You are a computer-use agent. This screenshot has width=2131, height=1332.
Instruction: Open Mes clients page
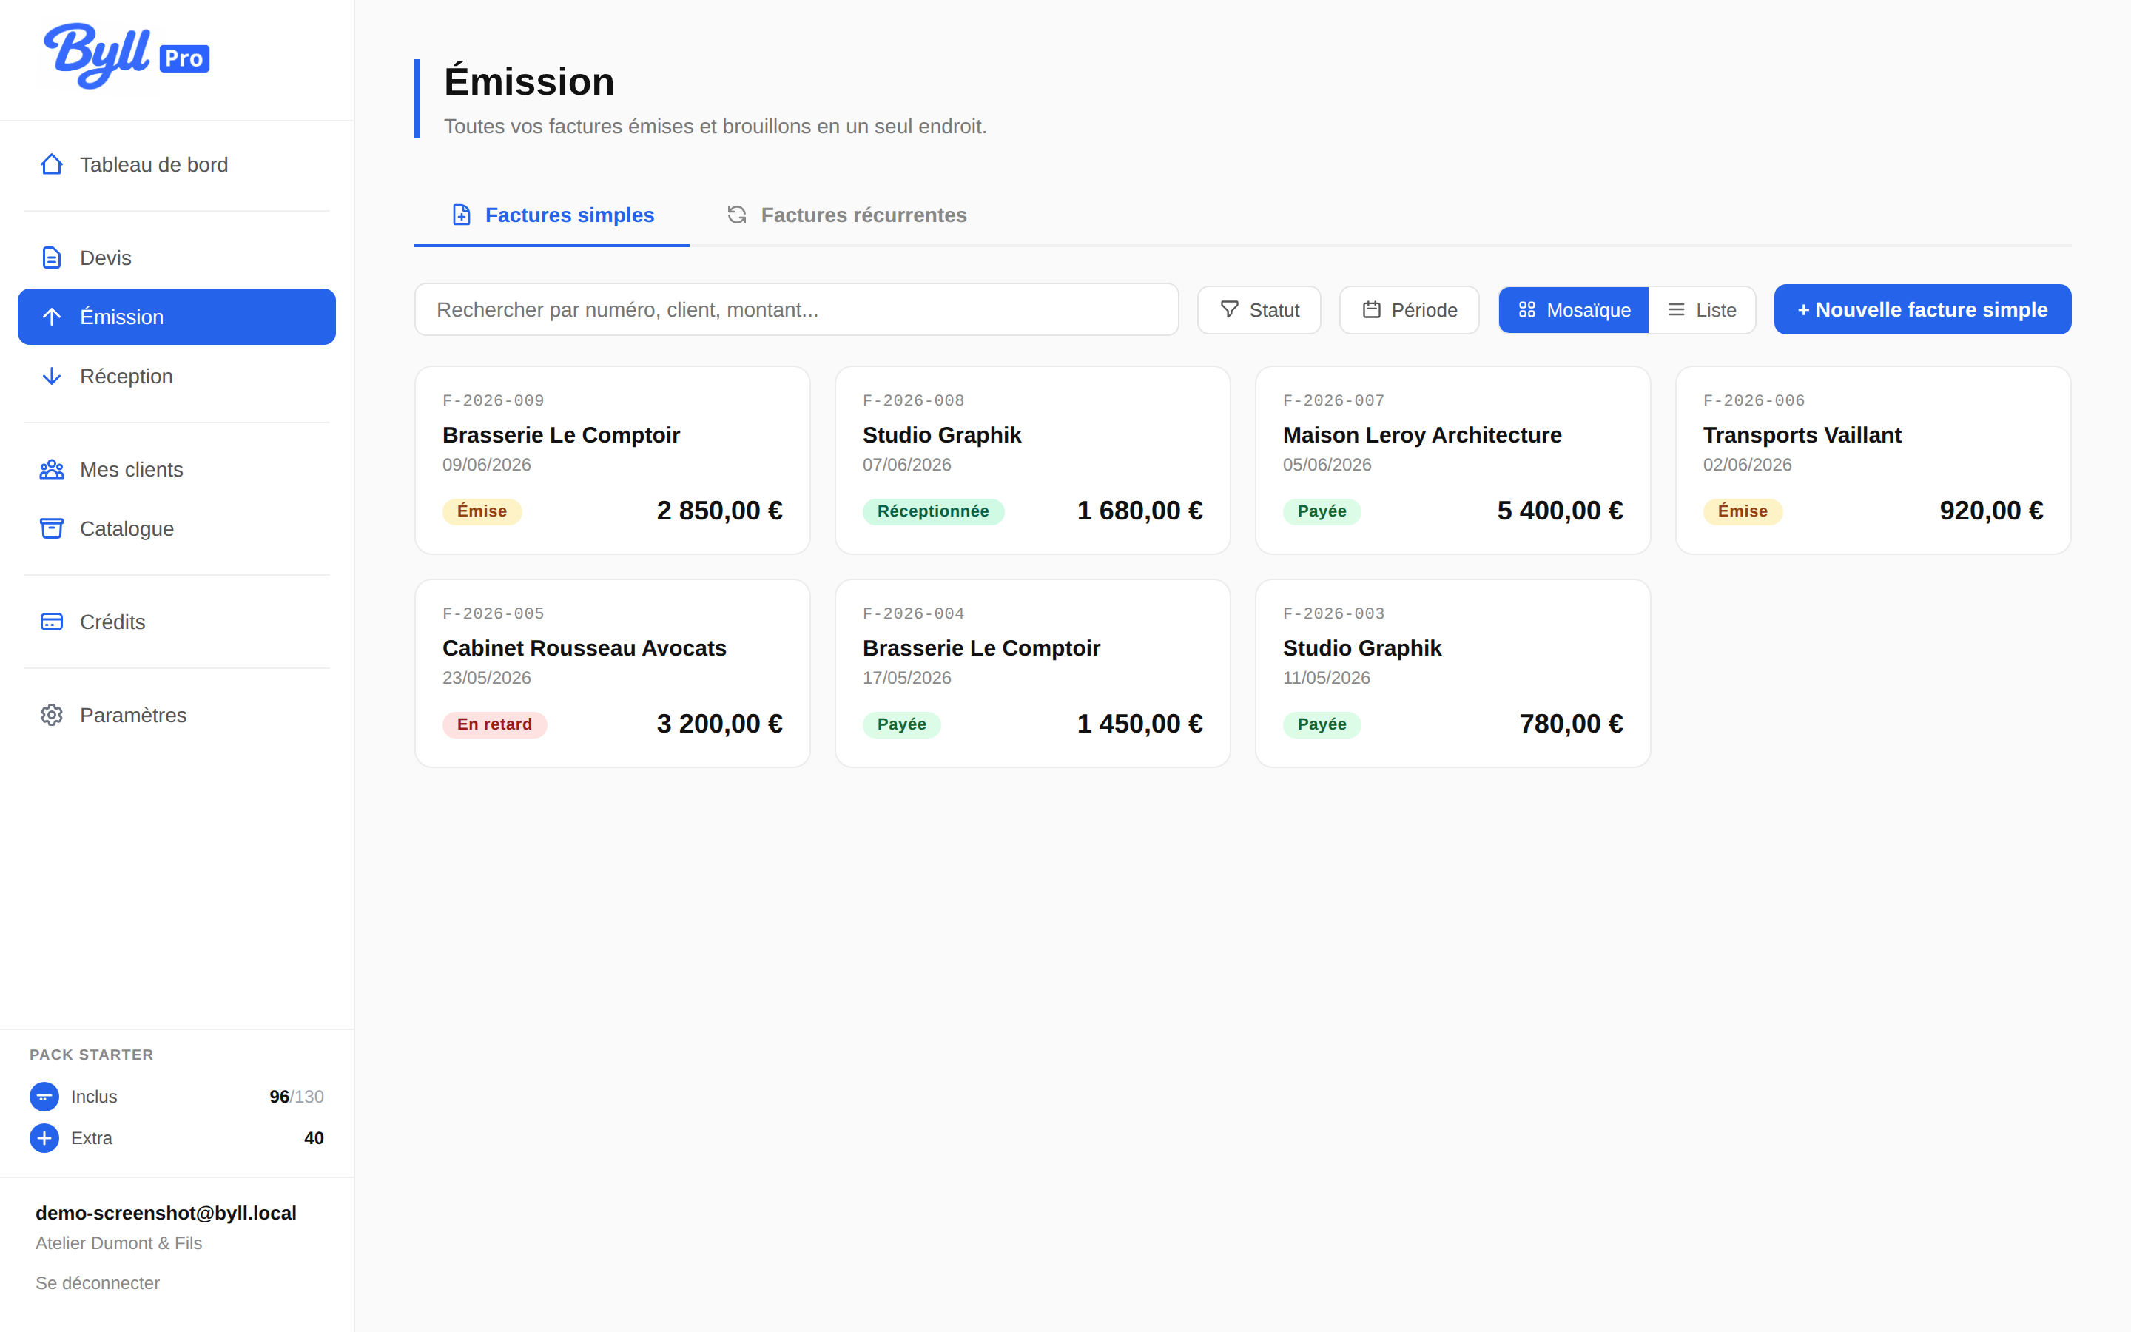point(177,470)
